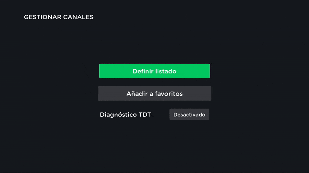Turn on TDT diagnostics toggle

tap(189, 115)
